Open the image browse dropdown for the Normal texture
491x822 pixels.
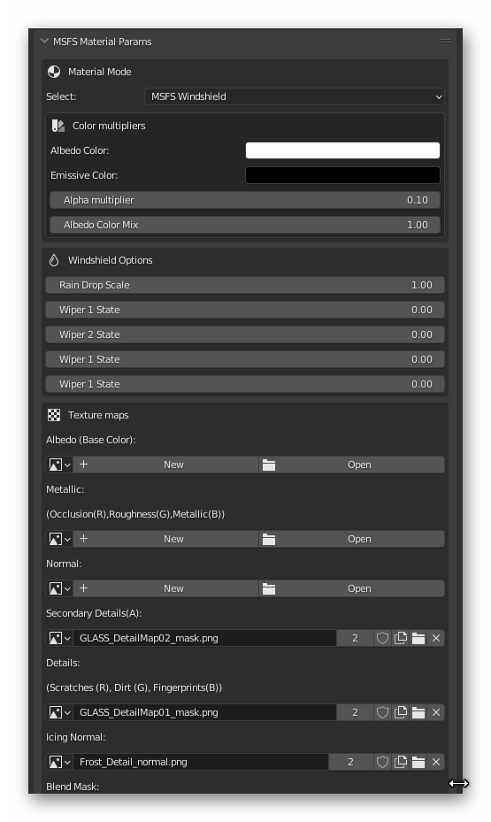pyautogui.click(x=60, y=588)
